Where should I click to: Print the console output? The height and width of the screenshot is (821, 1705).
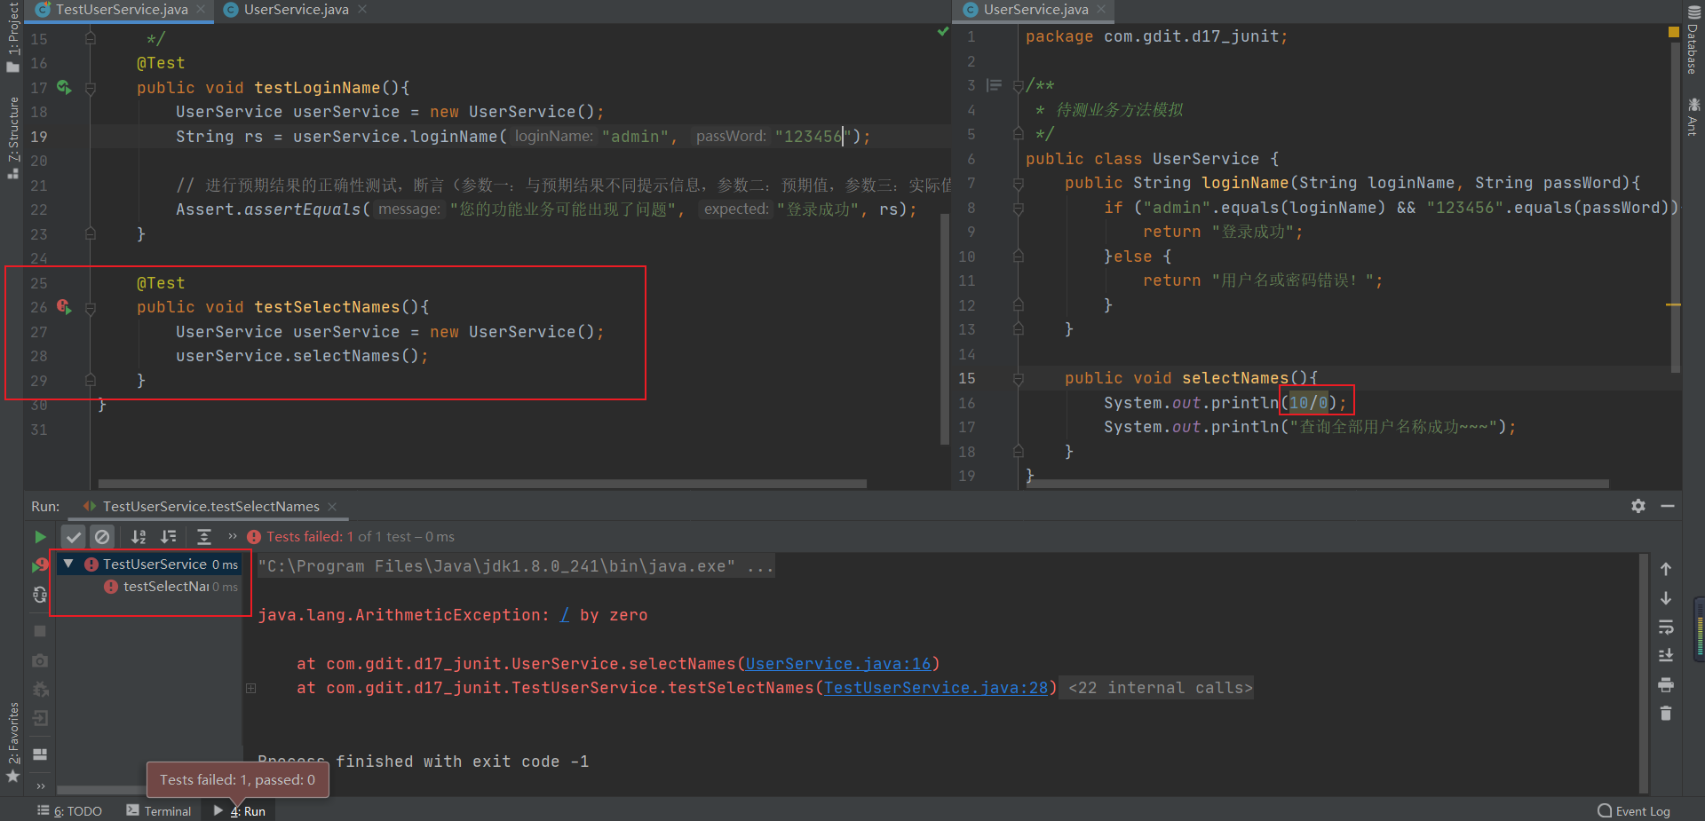coord(1667,684)
